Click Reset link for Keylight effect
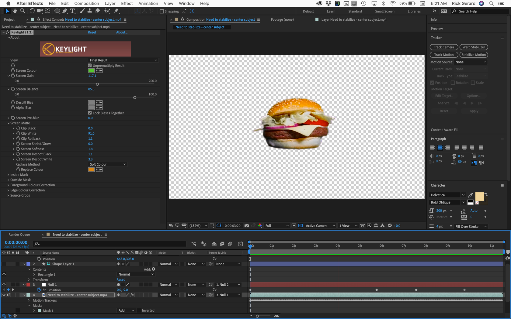 tap(92, 32)
